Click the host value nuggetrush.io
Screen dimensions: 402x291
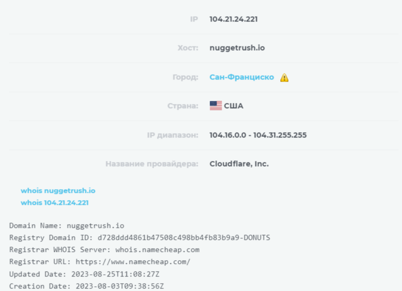tap(237, 48)
